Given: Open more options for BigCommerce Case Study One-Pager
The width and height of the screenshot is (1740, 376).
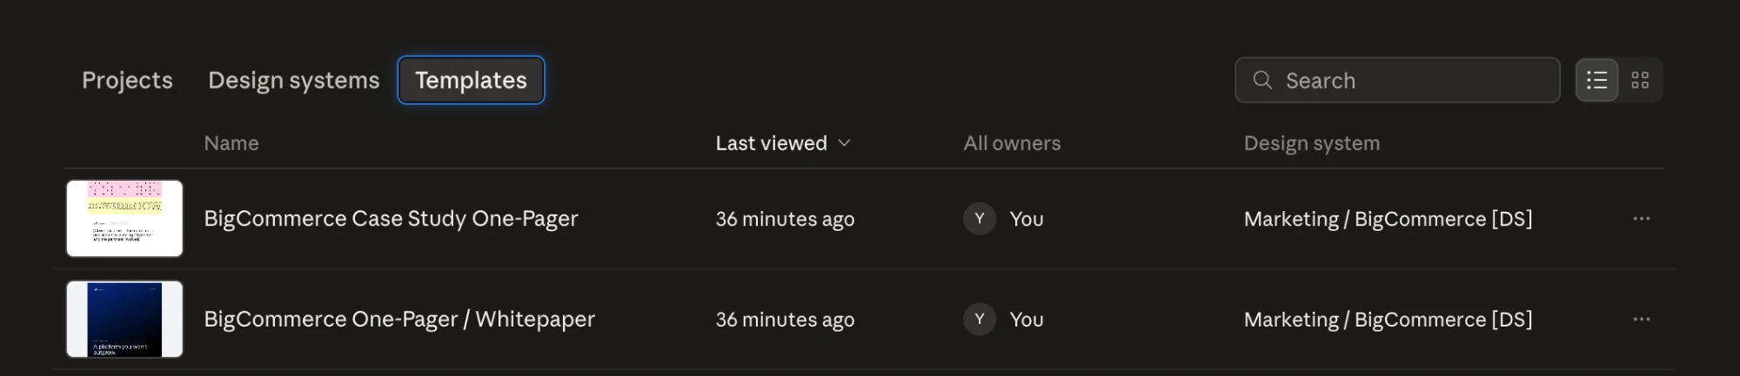Looking at the screenshot, I should coord(1641,219).
